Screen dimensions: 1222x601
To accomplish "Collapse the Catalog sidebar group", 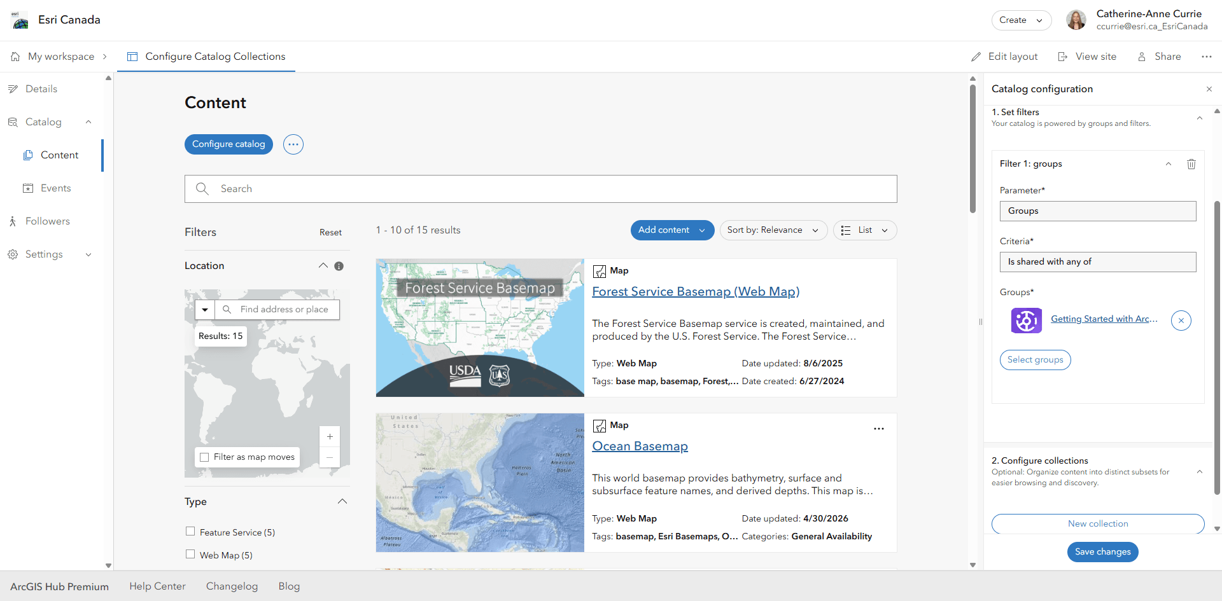I will 88,122.
